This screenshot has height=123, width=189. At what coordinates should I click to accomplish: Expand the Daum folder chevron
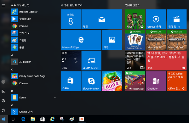(x=55, y=98)
